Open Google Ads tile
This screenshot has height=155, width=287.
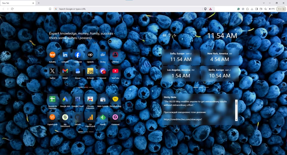pyautogui.click(x=65, y=99)
